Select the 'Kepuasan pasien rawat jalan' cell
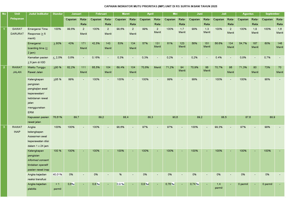This screenshot has width=286, height=198. 38,119
